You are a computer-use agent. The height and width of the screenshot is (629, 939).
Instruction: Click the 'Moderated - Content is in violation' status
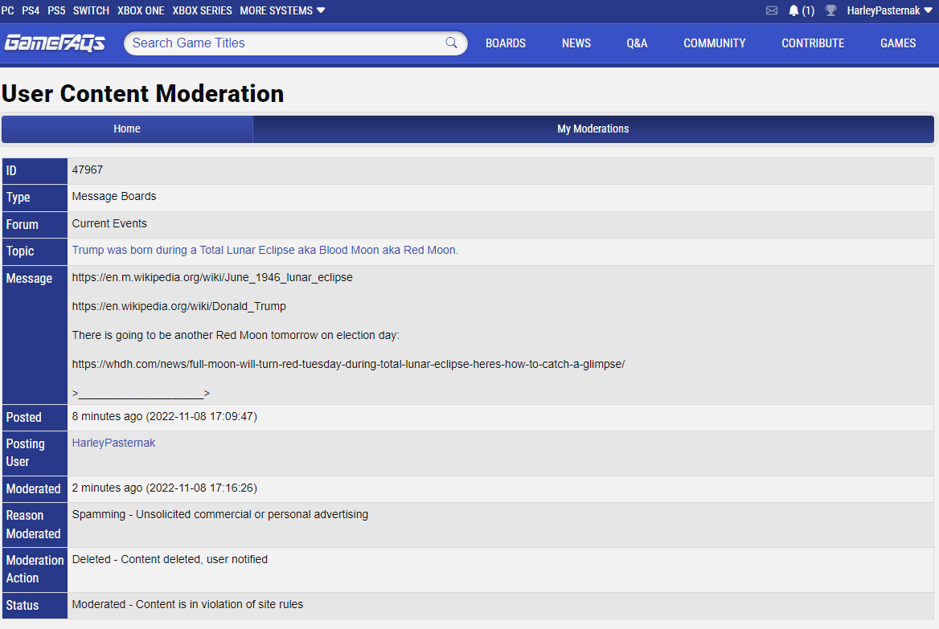[x=187, y=604]
